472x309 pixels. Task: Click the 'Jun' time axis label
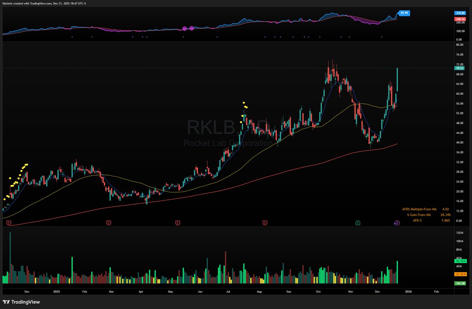tap(200, 292)
